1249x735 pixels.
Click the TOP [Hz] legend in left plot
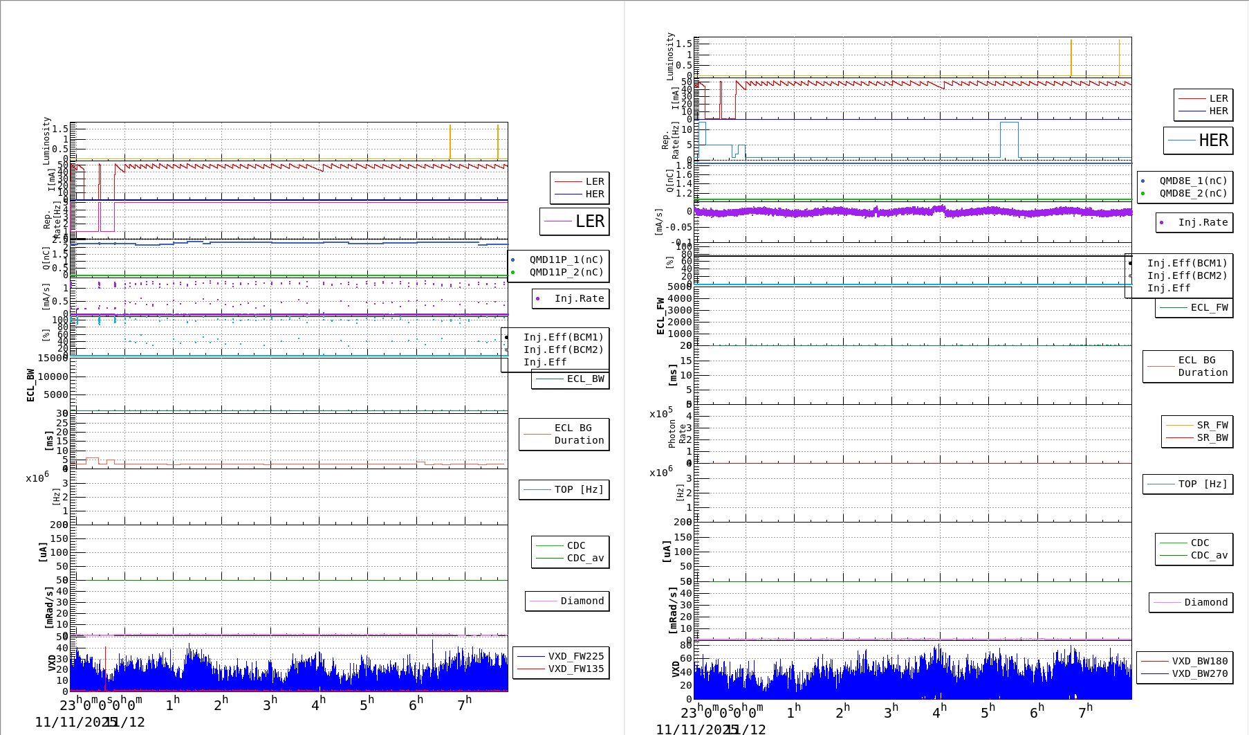tap(578, 490)
